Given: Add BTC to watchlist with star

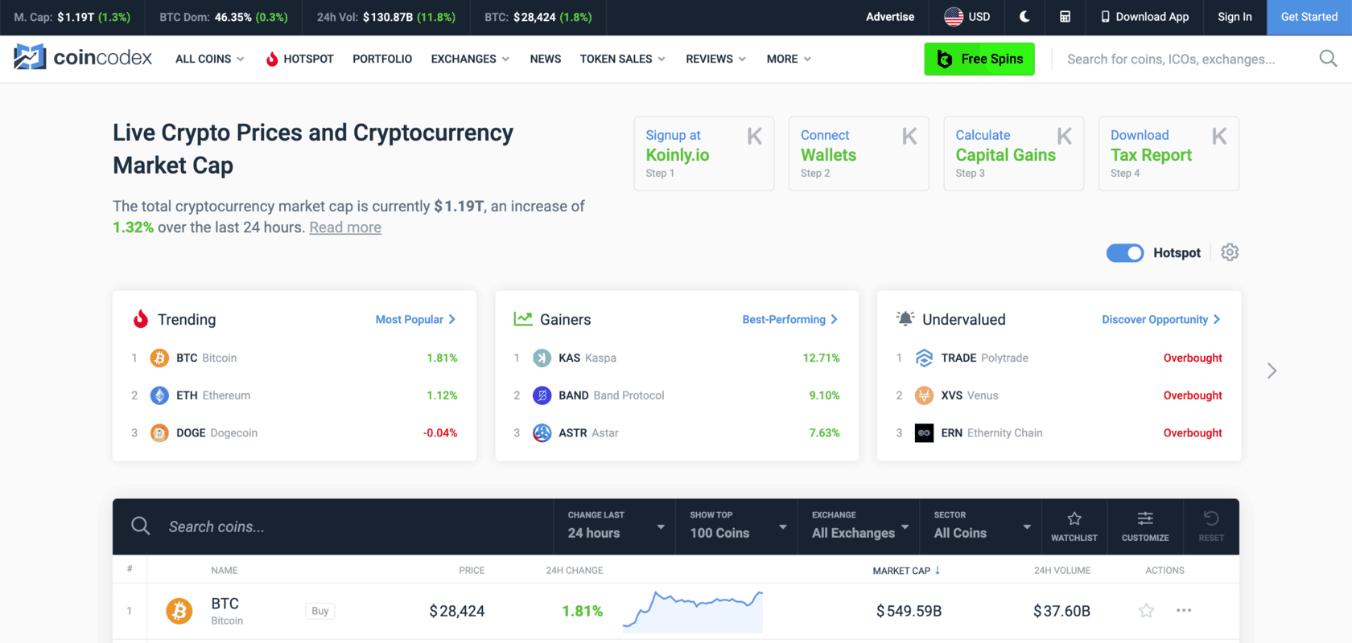Looking at the screenshot, I should (x=1147, y=611).
